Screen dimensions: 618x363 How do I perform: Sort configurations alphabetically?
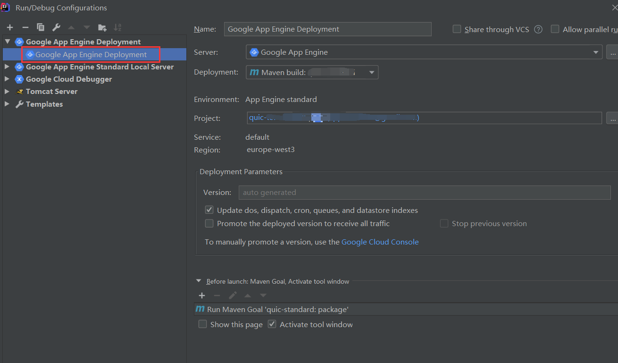pos(117,27)
